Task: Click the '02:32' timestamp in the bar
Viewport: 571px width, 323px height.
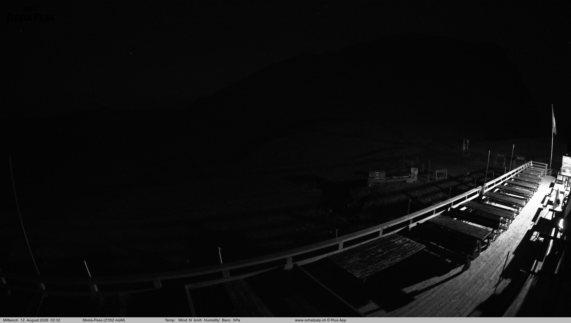Action: pyautogui.click(x=55, y=320)
